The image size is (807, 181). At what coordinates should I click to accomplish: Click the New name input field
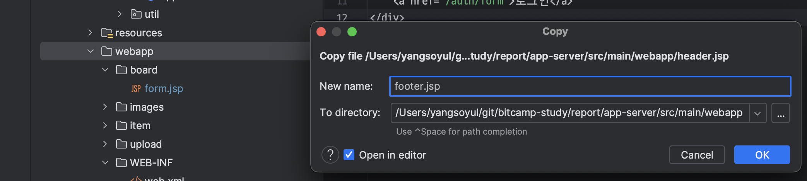(x=590, y=86)
